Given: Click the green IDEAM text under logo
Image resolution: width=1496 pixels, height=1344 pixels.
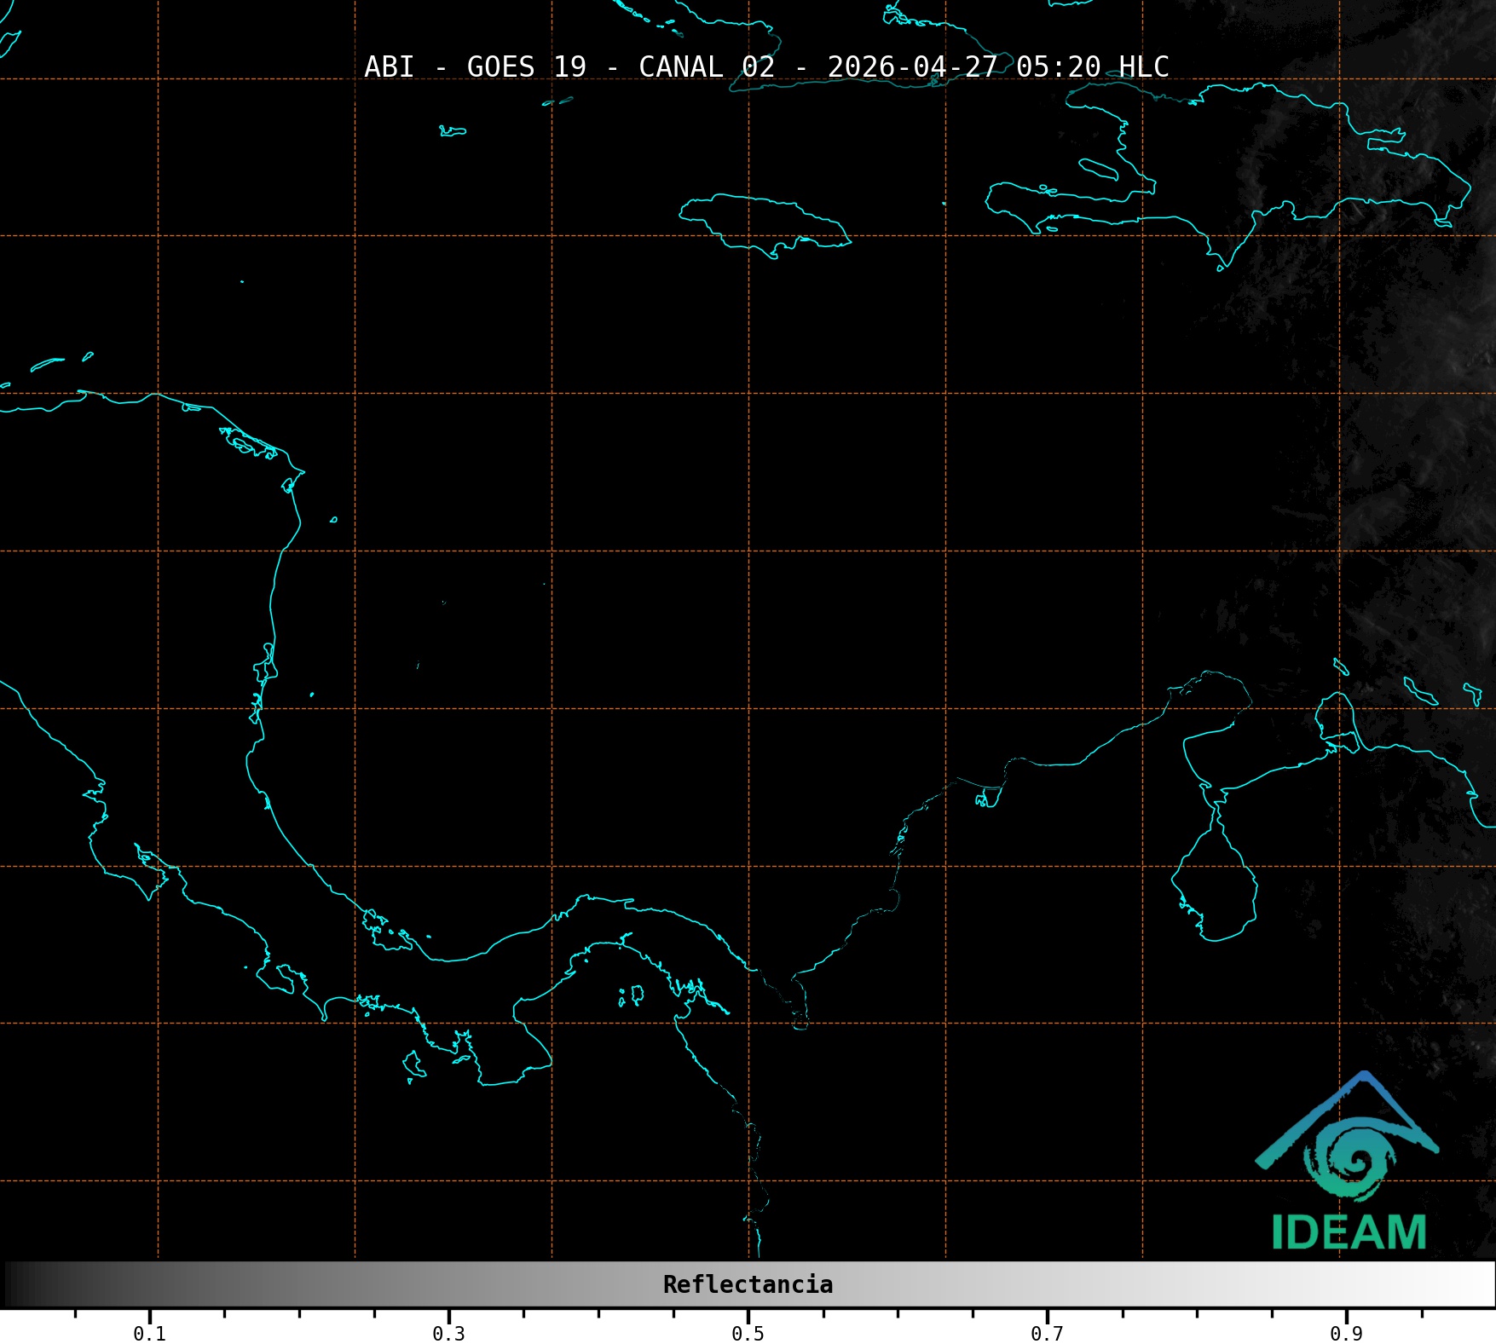Looking at the screenshot, I should pos(1349,1232).
